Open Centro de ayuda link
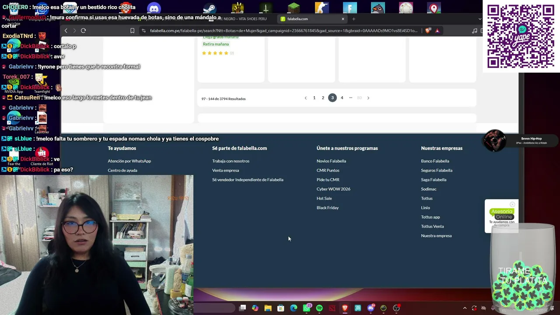 pyautogui.click(x=122, y=170)
